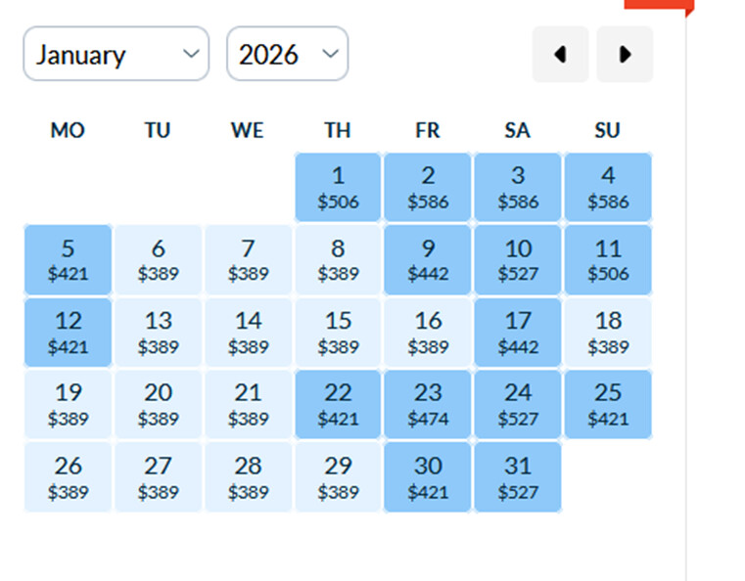Go to previous month using left arrow
745x581 pixels.
pyautogui.click(x=560, y=55)
